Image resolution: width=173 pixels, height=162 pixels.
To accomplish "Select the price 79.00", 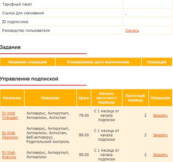I will click(84, 115).
